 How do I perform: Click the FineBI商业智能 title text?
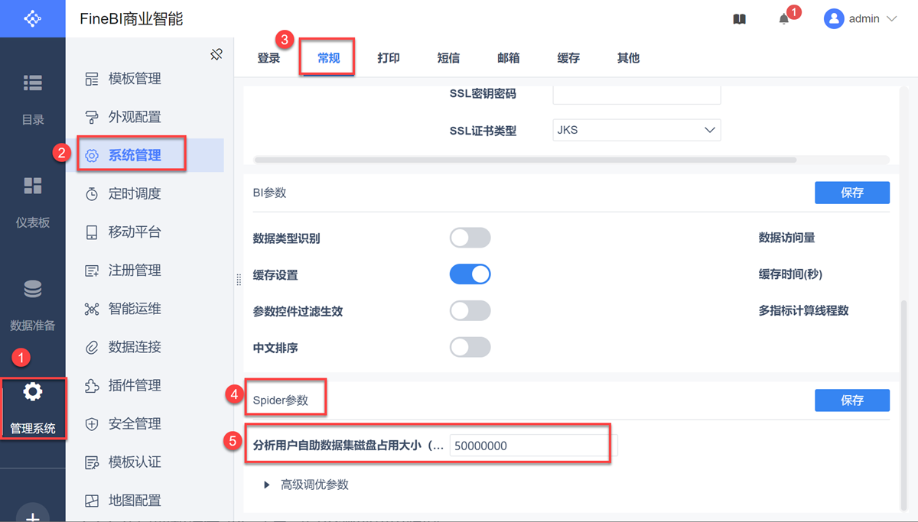pos(132,19)
